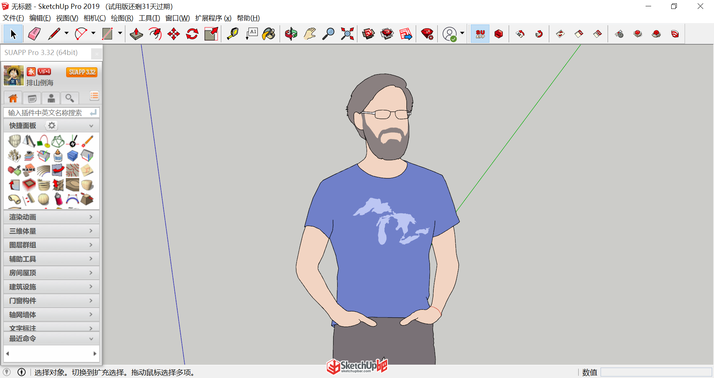Open the 工具(T) menu
The height and width of the screenshot is (378, 714).
point(149,18)
